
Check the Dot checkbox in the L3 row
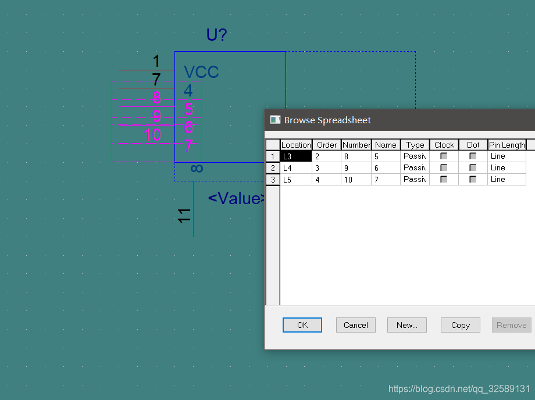coord(473,156)
